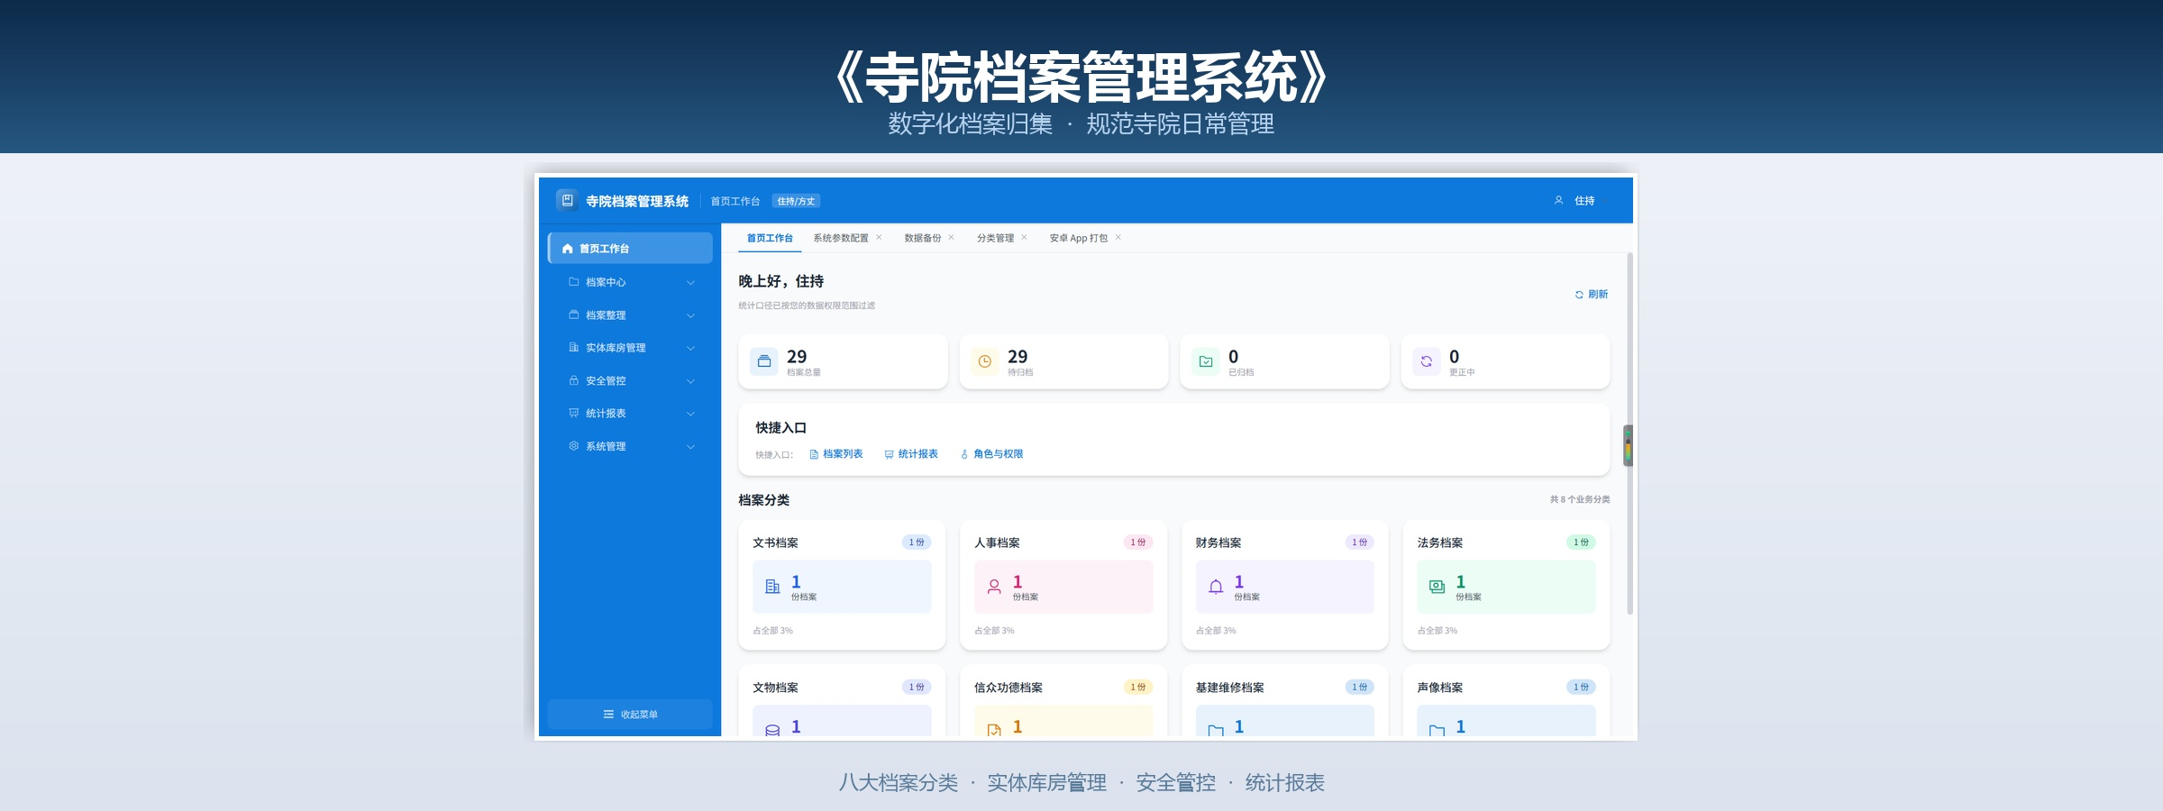
Task: Open the 角色与权限 quick link
Action: click(991, 454)
